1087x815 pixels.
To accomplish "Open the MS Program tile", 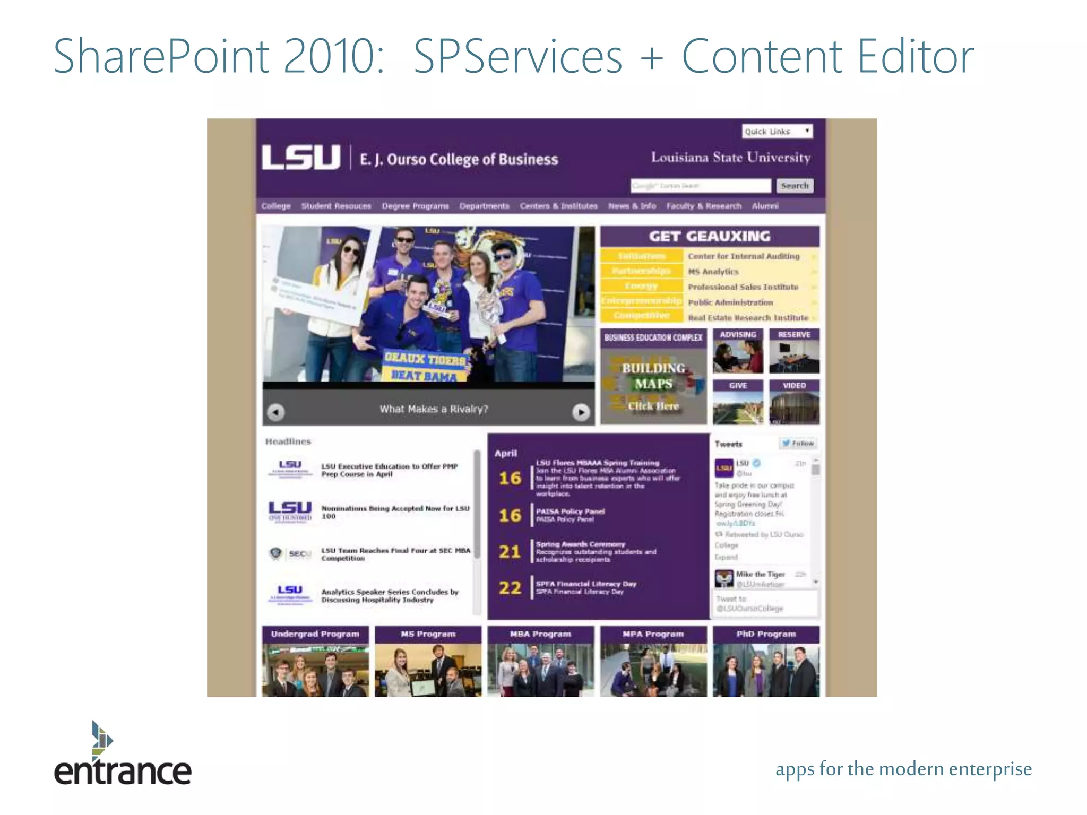I will click(x=428, y=661).
